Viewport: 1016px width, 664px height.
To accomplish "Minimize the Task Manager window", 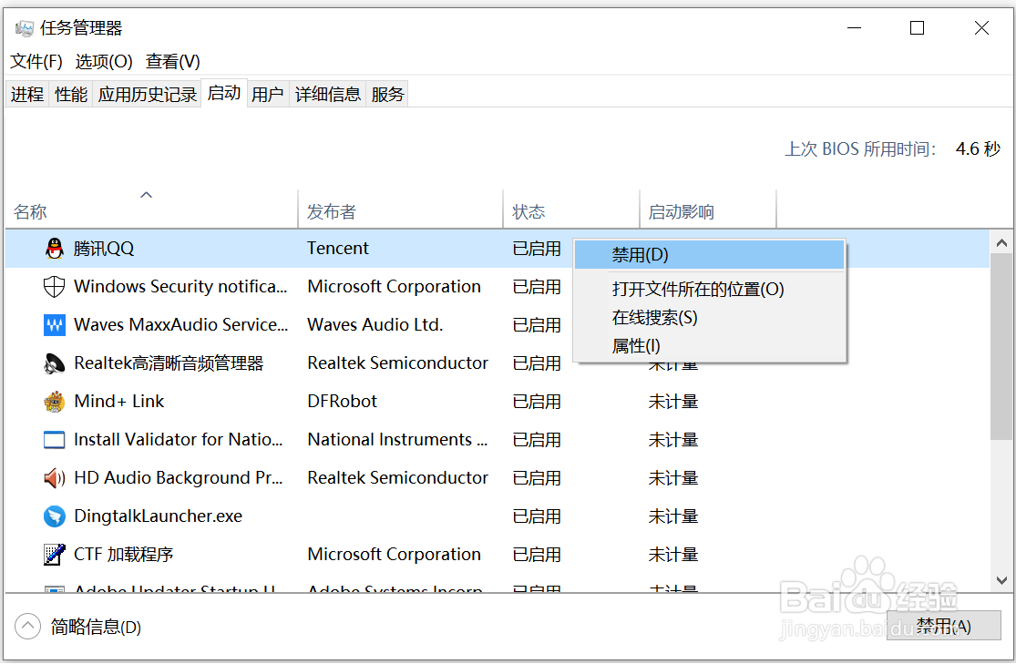I will [854, 28].
